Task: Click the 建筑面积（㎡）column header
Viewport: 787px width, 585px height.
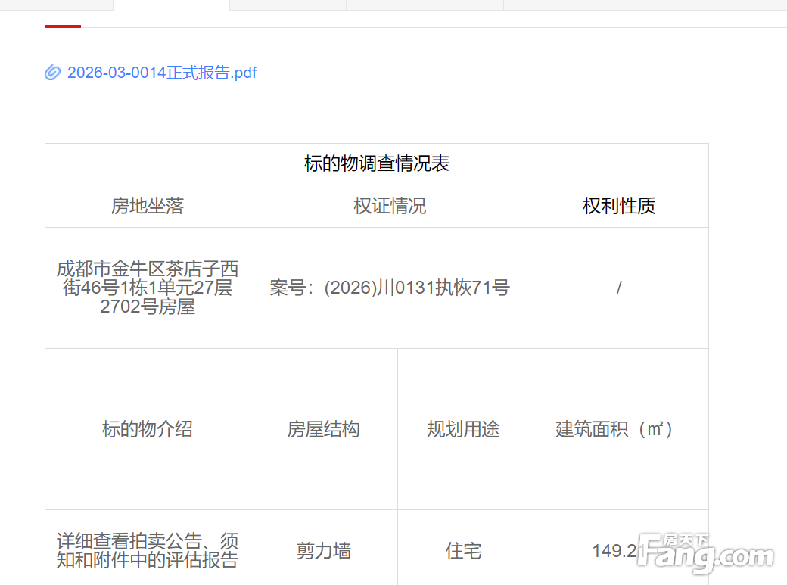Action: click(x=614, y=429)
